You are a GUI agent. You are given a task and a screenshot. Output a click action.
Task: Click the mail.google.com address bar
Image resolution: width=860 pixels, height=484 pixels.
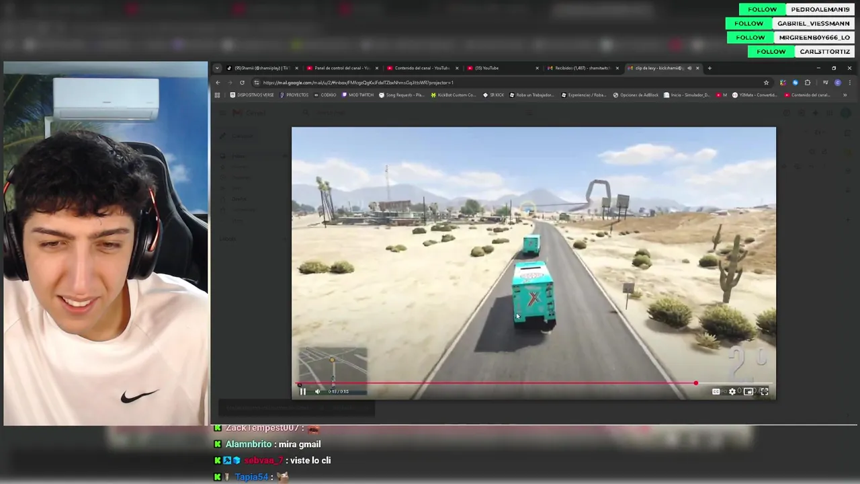(x=511, y=83)
